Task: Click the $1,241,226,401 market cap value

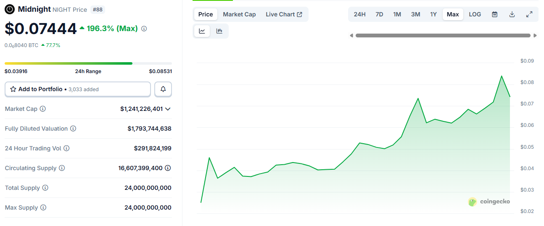Action: (x=141, y=109)
